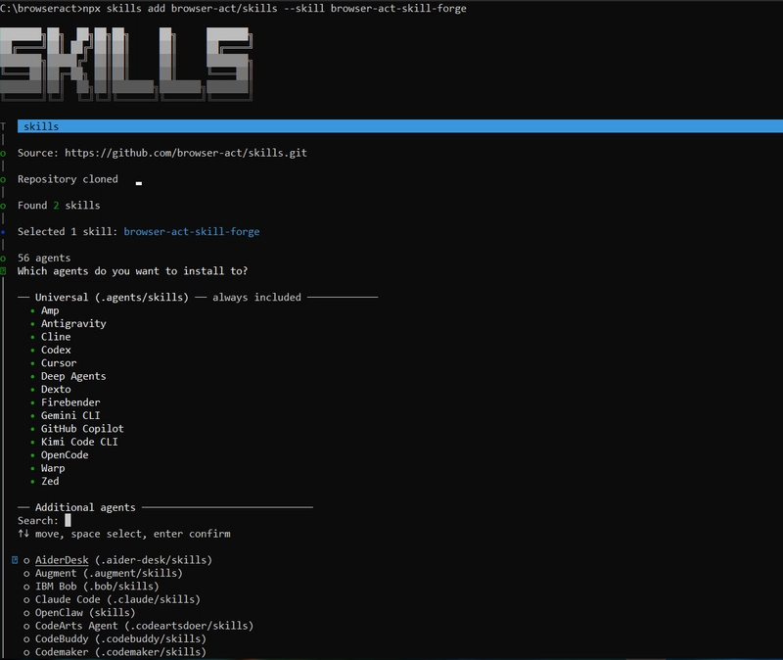Click 'Which agents do you want to install to?'

(x=132, y=271)
